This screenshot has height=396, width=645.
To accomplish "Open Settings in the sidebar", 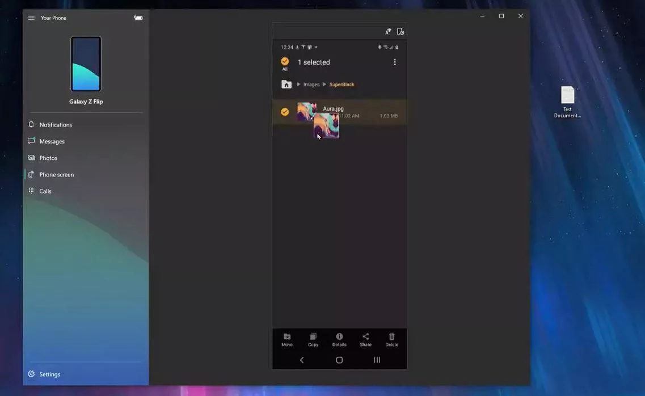I will (49, 374).
